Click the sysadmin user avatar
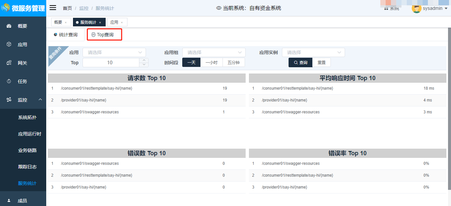The width and height of the screenshot is (451, 206). (416, 8)
